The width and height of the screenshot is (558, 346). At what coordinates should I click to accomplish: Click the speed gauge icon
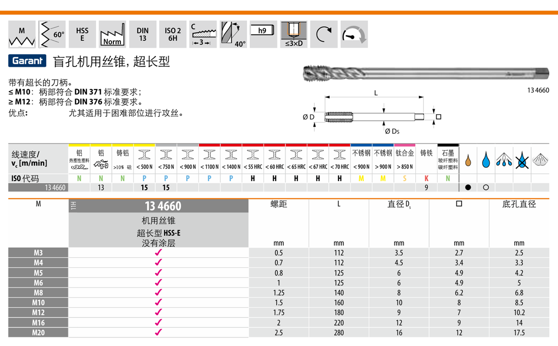click(x=354, y=34)
